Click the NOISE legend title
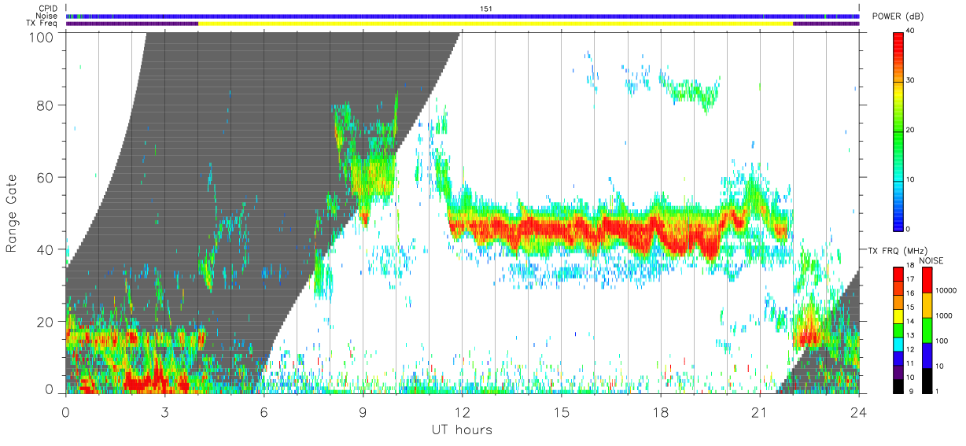 pyautogui.click(x=931, y=260)
